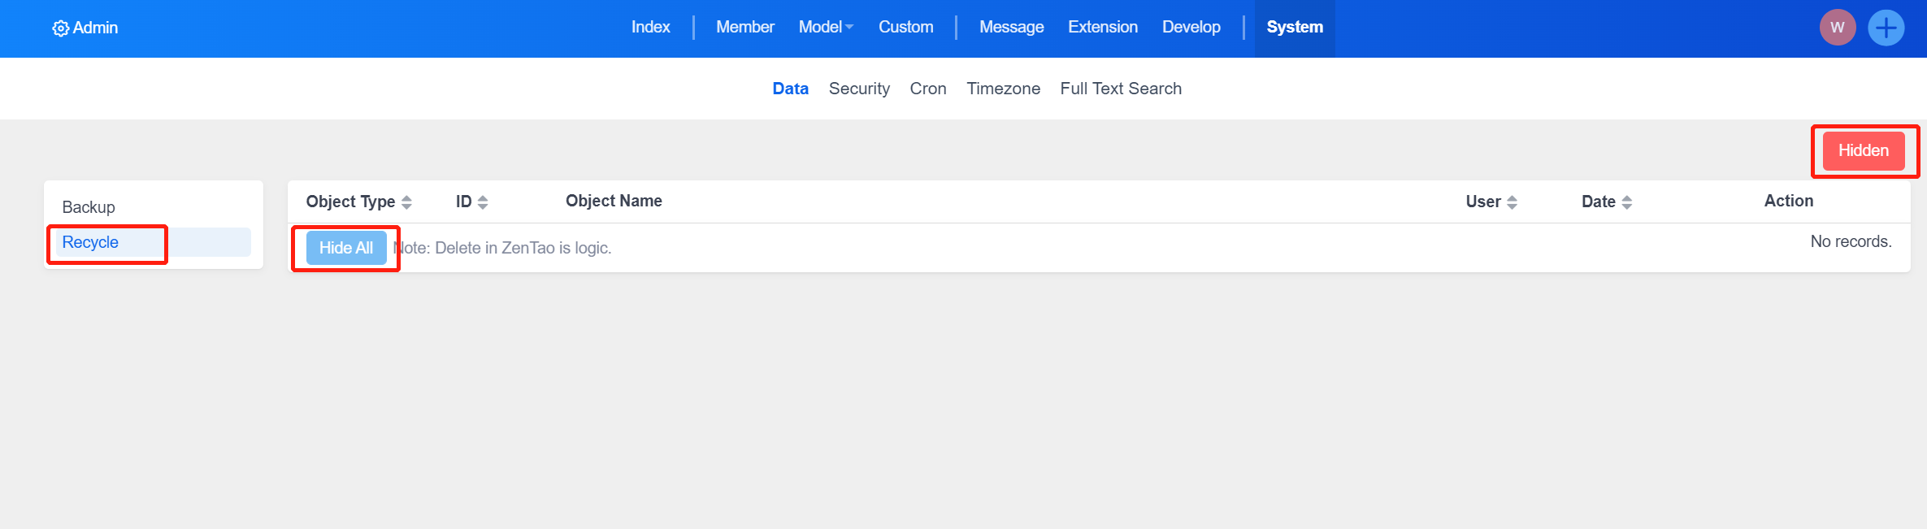Open the Custom menu item
Image resolution: width=1927 pixels, height=529 pixels.
coord(905,28)
